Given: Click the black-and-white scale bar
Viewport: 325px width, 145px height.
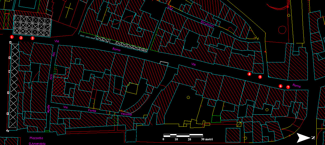Looking at the screenshot, I should [x=183, y=135].
